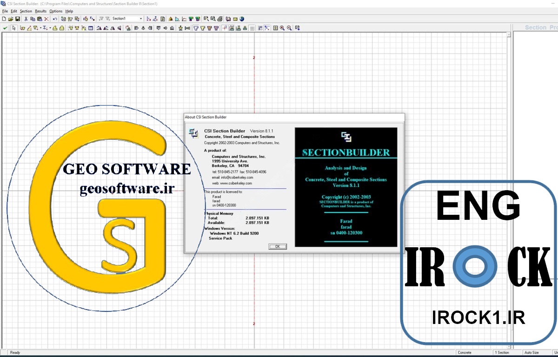
Task: Open the Options menu
Action: pyautogui.click(x=56, y=11)
